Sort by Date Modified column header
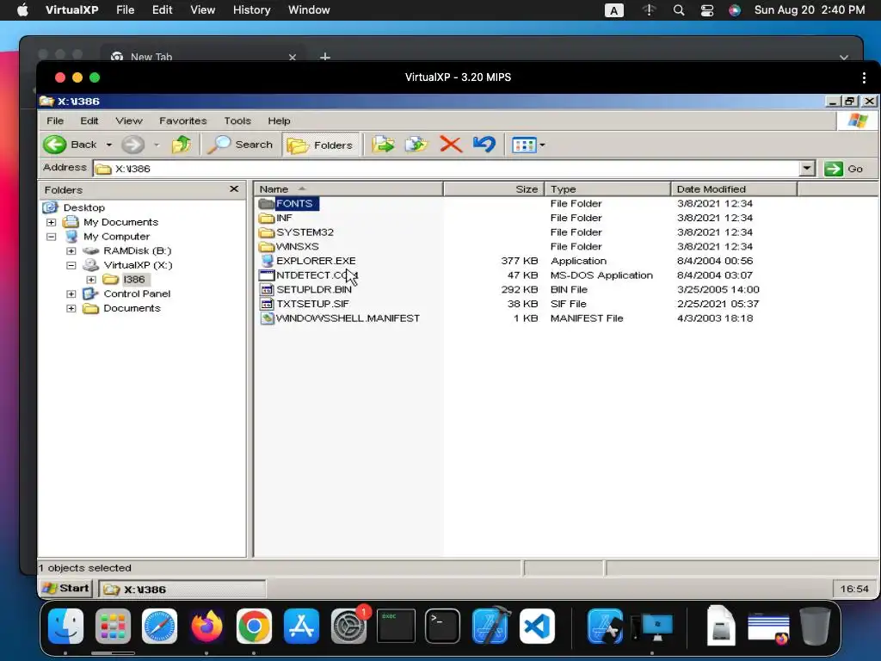The width and height of the screenshot is (881, 661). (x=735, y=188)
